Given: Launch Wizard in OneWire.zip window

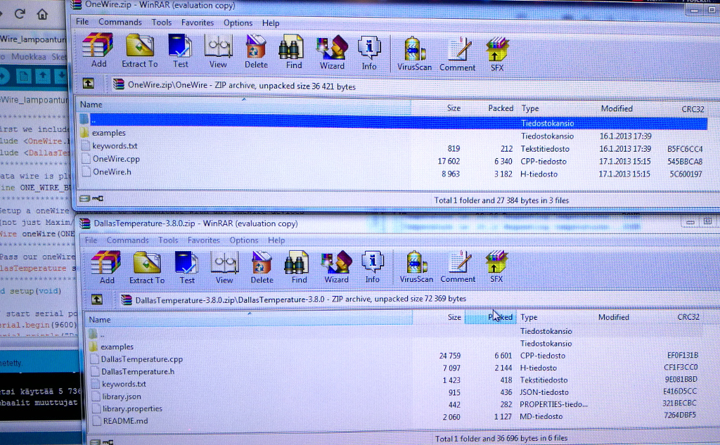Looking at the screenshot, I should (x=332, y=52).
